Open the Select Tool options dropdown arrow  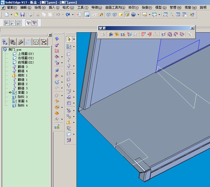(x=74, y=39)
